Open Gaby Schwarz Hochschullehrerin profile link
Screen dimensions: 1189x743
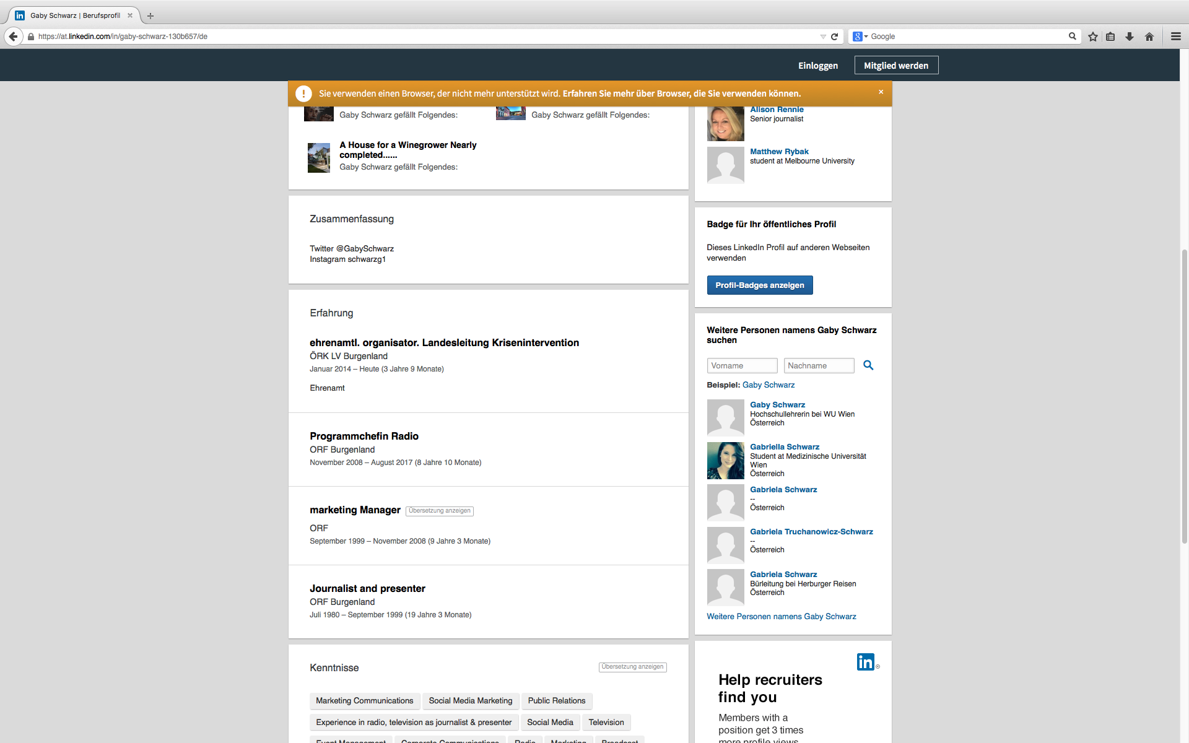point(777,405)
